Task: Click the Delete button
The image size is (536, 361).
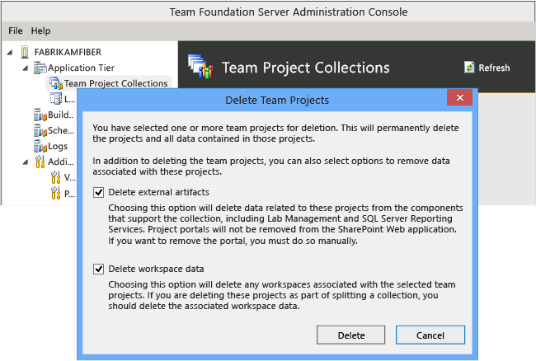Action: click(350, 335)
